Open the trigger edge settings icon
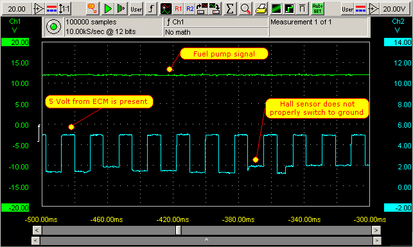 coord(151,9)
